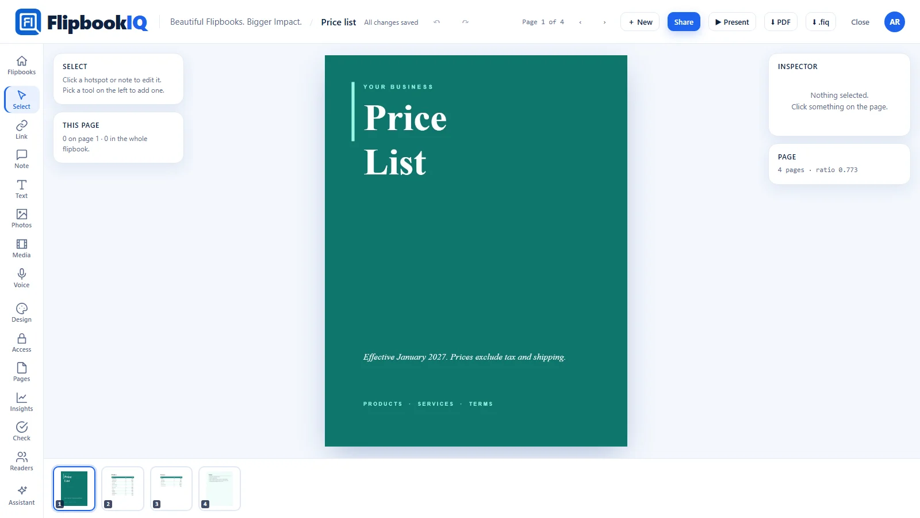Open the Photos tool
The height and width of the screenshot is (518, 920).
[x=21, y=219]
